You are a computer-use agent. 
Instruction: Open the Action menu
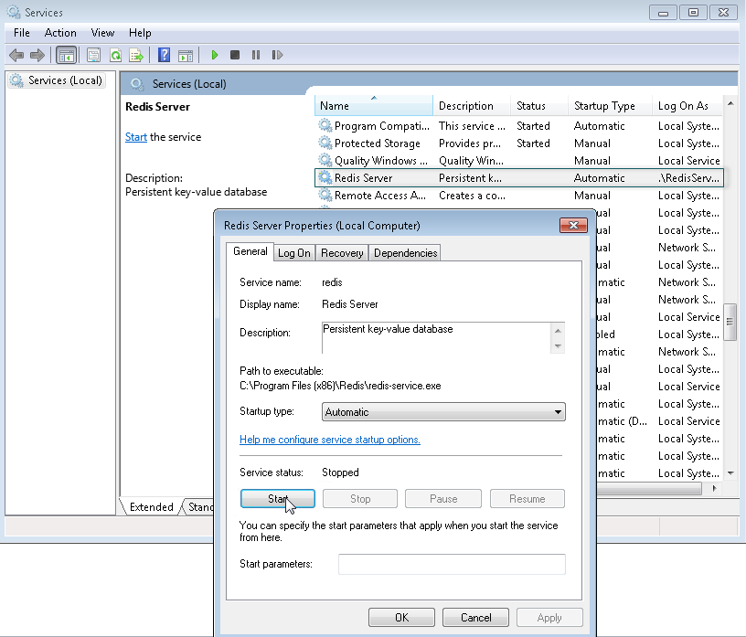60,33
